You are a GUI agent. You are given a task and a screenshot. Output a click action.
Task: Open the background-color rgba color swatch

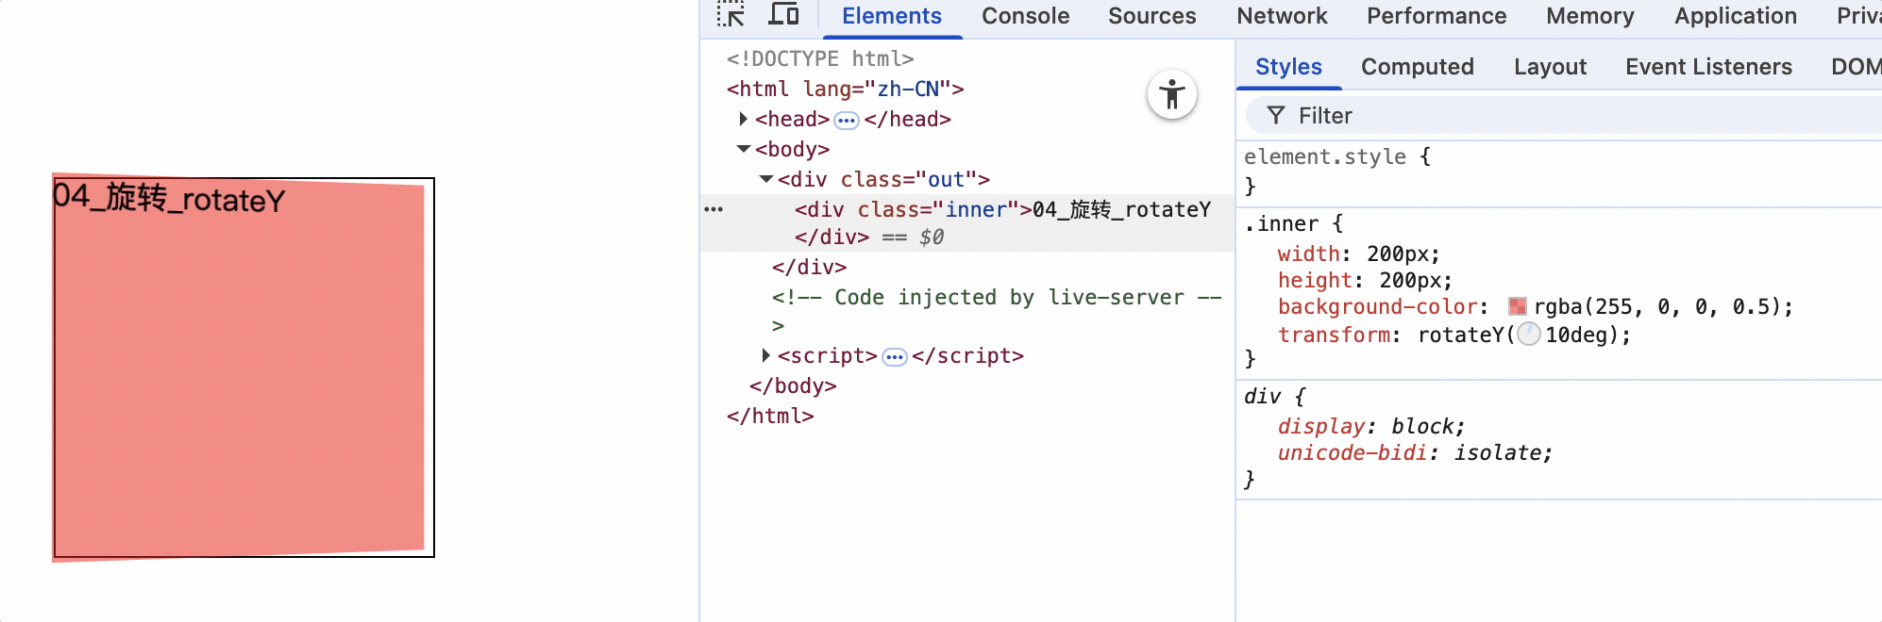coord(1518,306)
